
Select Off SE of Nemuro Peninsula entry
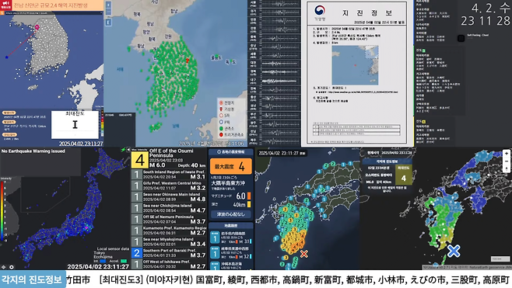pyautogui.click(x=169, y=219)
